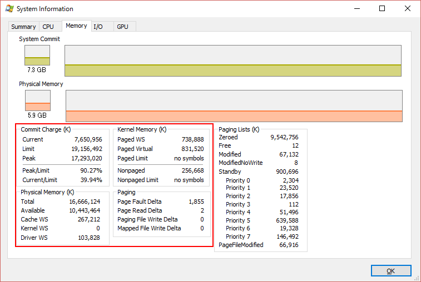The height and width of the screenshot is (282, 421).
Task: Click Available memory value 10,443,464
Action: click(x=85, y=210)
